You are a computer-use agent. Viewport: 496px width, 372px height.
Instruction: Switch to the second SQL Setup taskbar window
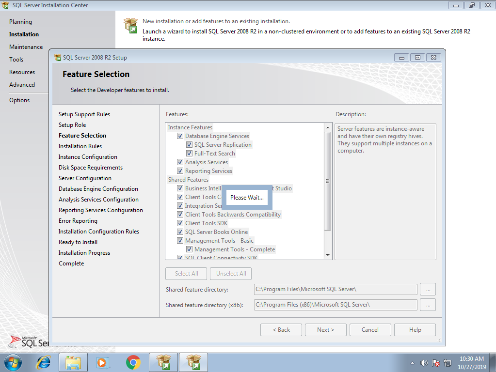pos(193,362)
